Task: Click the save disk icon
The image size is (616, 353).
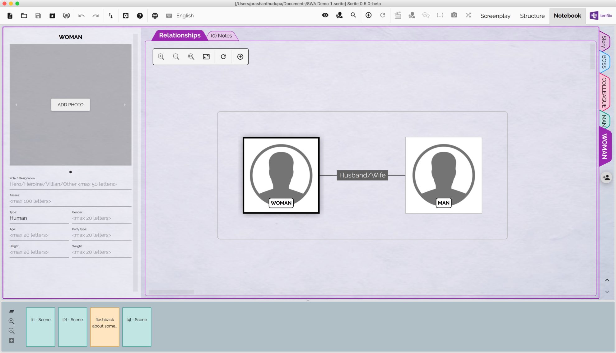Action: tap(38, 16)
